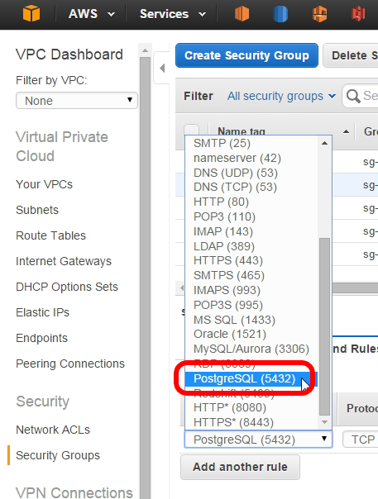Open the orange EC2 shortcut icon

pos(242,14)
